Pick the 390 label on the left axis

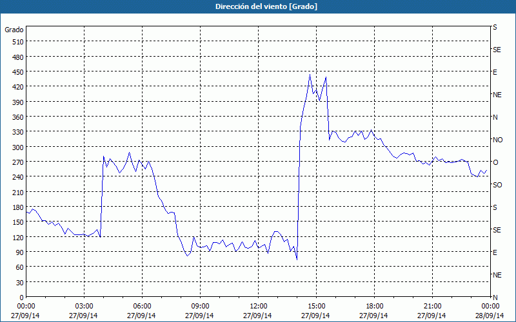(x=18, y=102)
